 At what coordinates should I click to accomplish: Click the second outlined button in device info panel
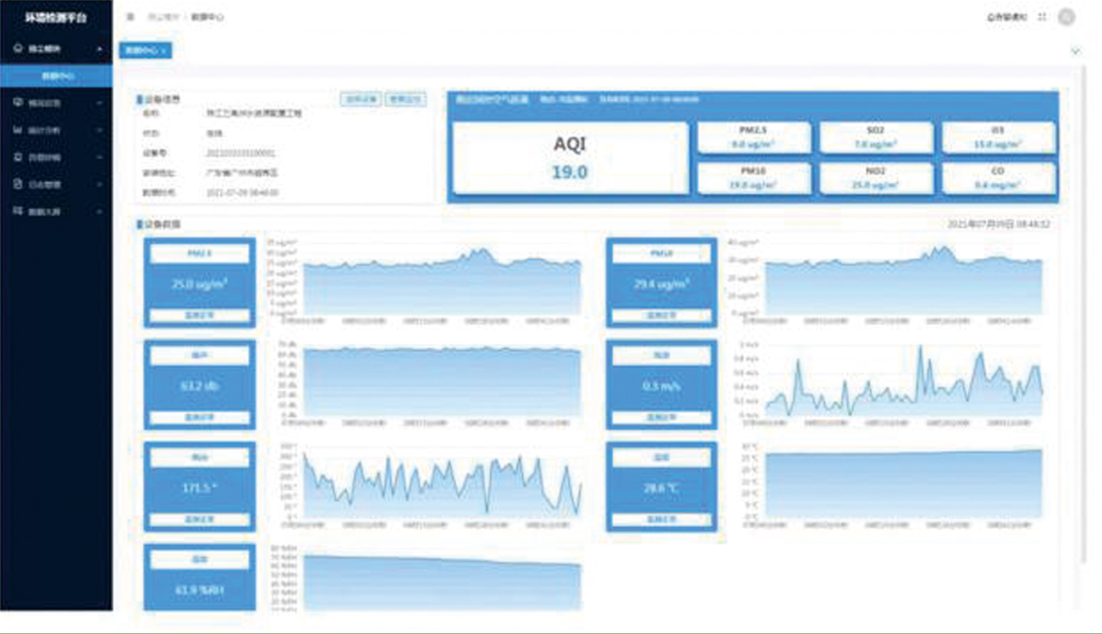[405, 100]
